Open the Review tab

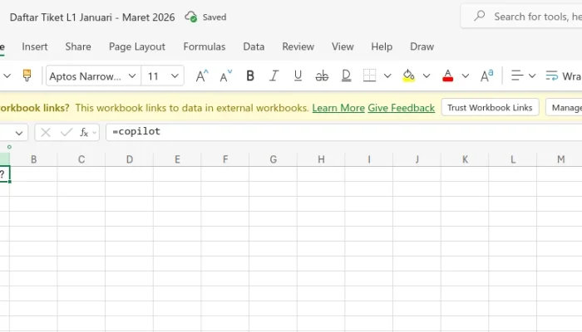[298, 46]
